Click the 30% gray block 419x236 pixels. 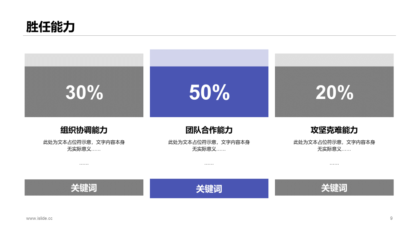click(84, 92)
